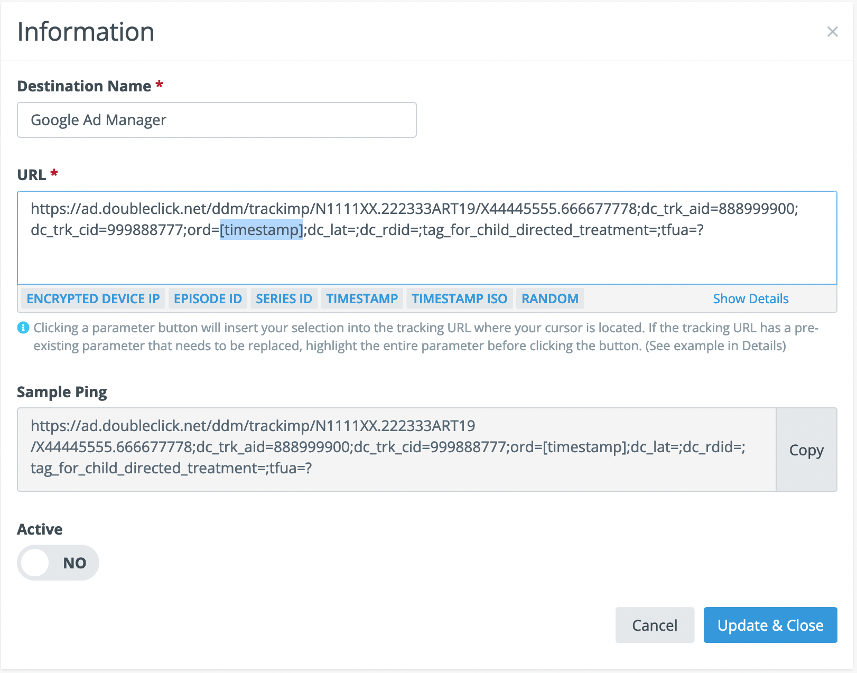The height and width of the screenshot is (673, 857).
Task: Click the blue info icon beside the hint
Action: point(23,328)
